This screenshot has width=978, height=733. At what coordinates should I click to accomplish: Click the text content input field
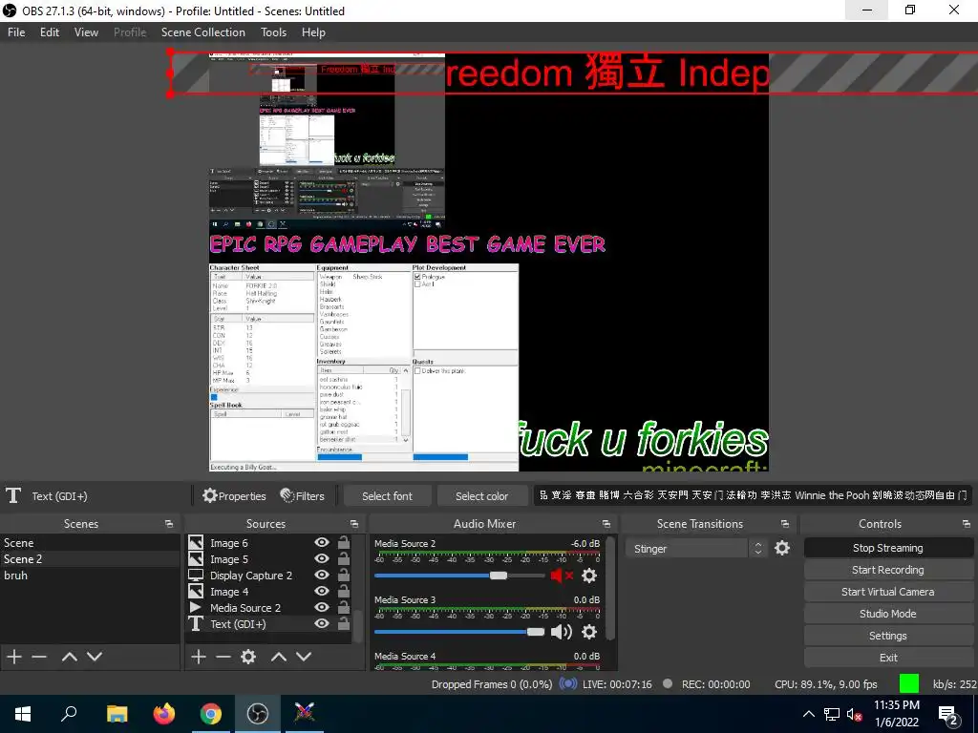tap(753, 495)
